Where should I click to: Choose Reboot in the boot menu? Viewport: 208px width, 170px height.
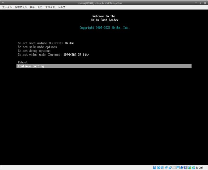coord(23,62)
